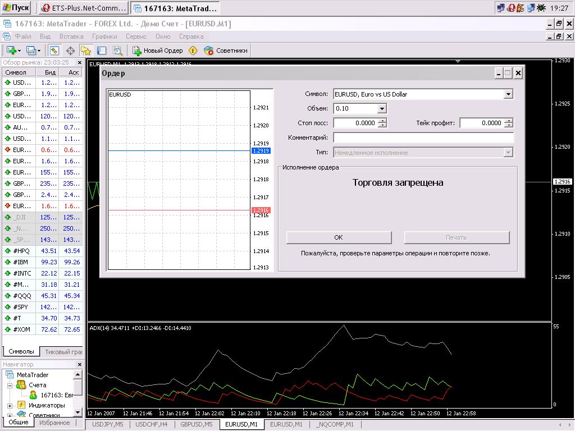
Task: Click the crosshair Data Window icon
Action: tap(70, 51)
